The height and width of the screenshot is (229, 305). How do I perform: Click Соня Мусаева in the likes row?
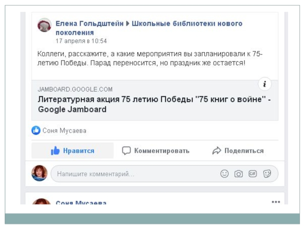coord(64,131)
